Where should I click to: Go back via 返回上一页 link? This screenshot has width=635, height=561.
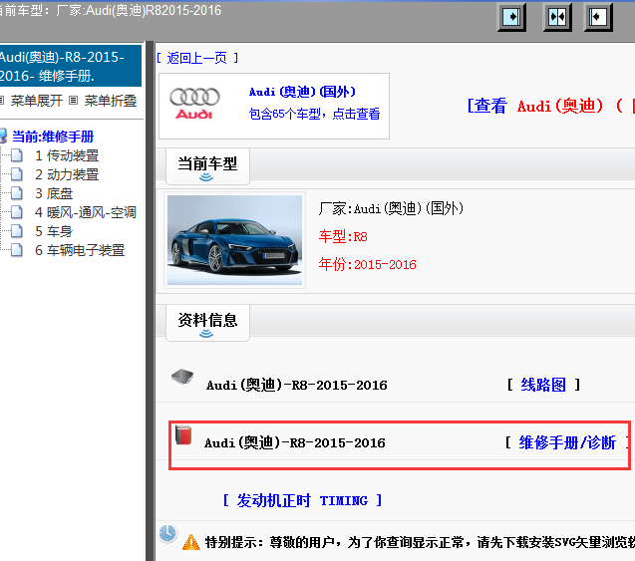pyautogui.click(x=197, y=58)
